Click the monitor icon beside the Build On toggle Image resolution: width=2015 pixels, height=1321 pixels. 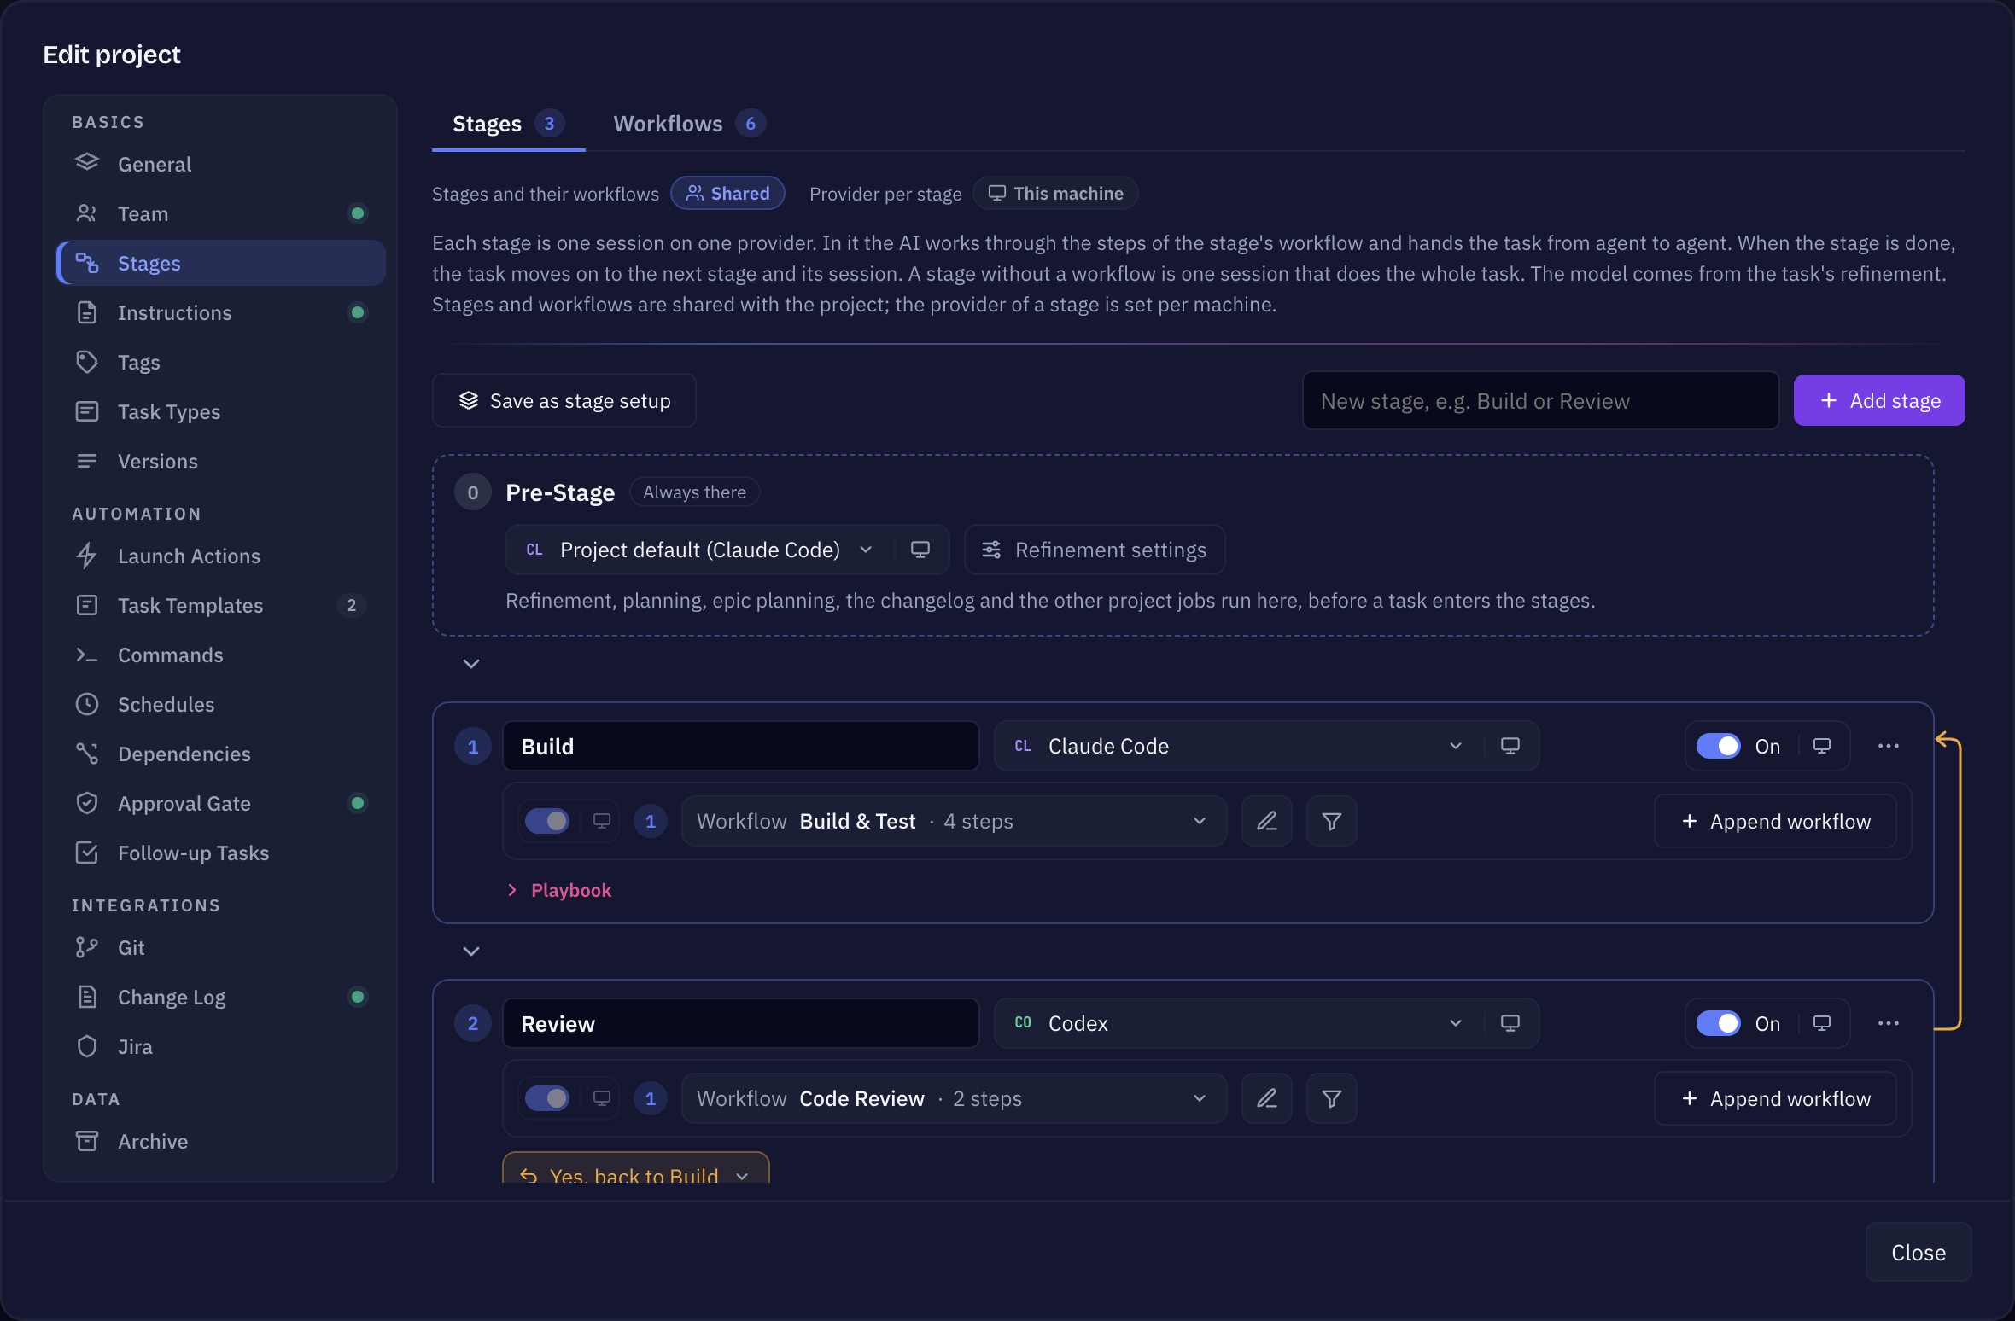1821,746
